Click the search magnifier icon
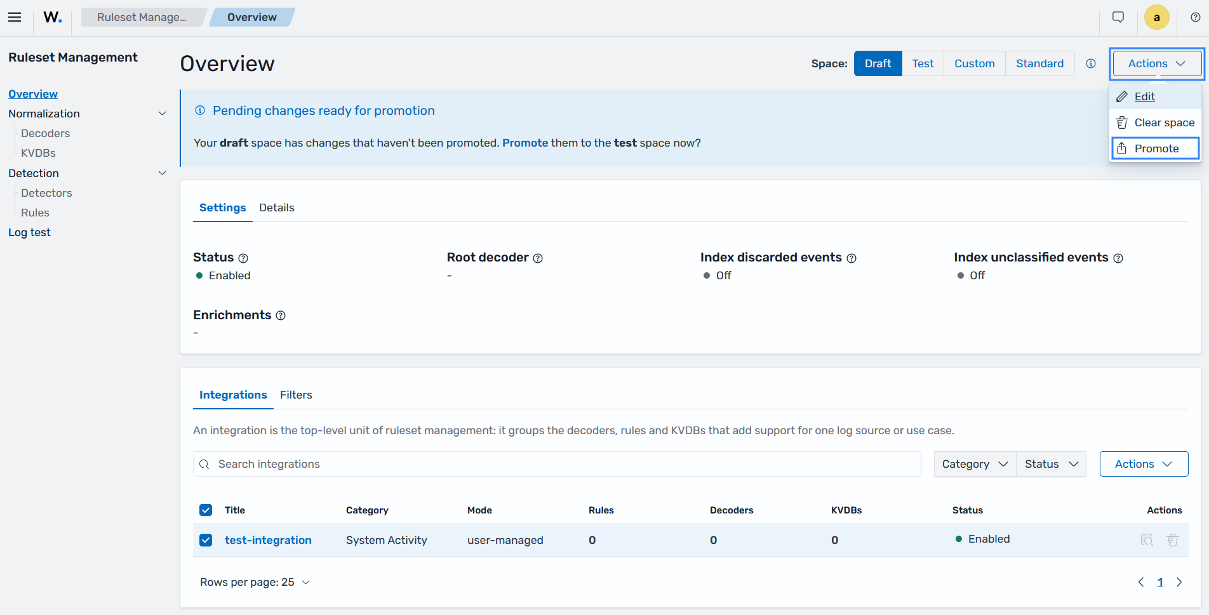 pyautogui.click(x=204, y=464)
